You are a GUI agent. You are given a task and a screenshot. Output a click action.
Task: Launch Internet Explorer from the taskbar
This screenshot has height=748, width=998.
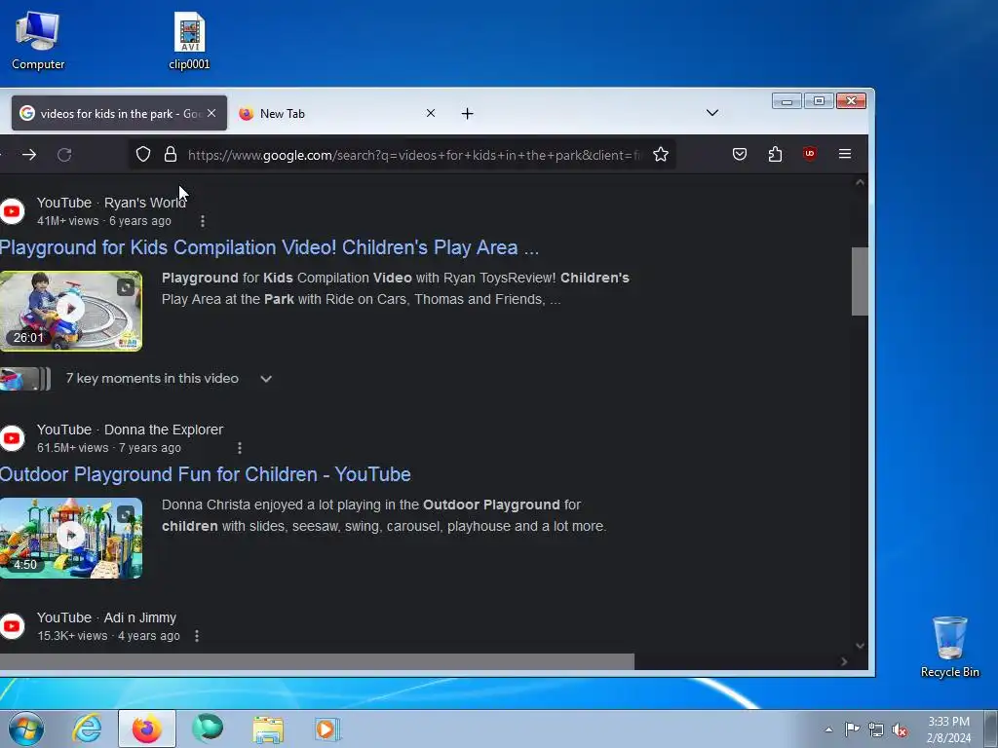pyautogui.click(x=87, y=729)
